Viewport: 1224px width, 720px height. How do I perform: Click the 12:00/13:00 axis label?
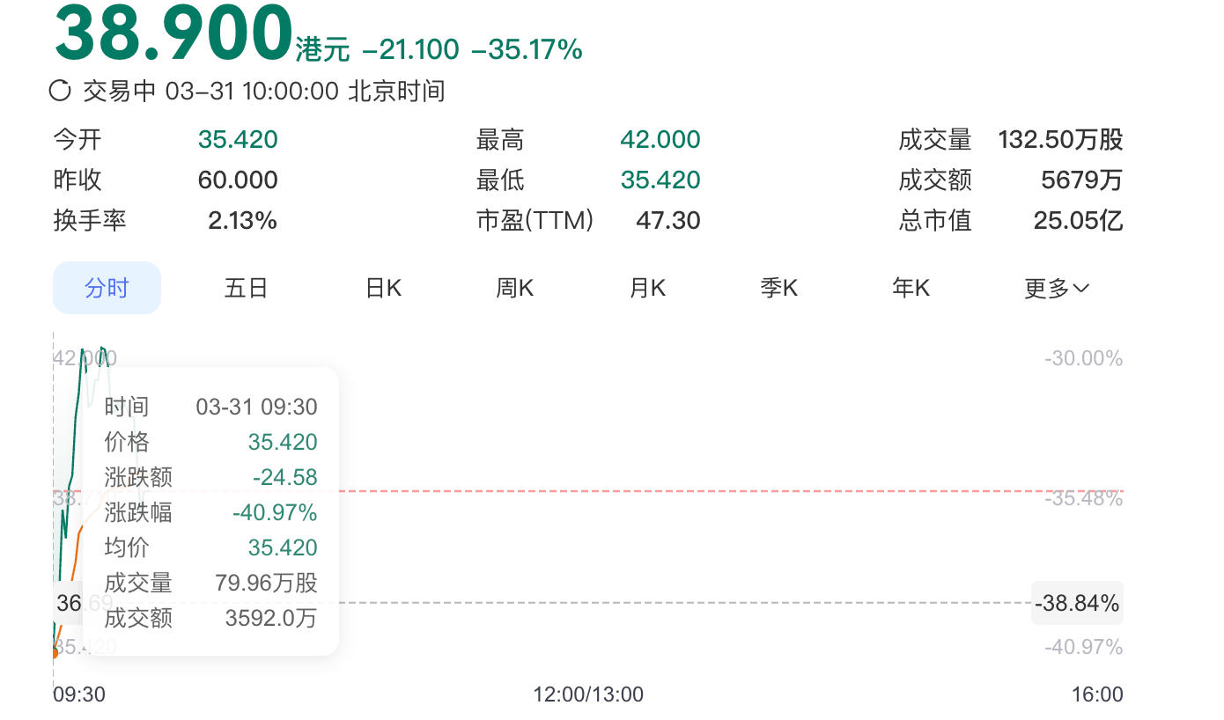click(588, 694)
